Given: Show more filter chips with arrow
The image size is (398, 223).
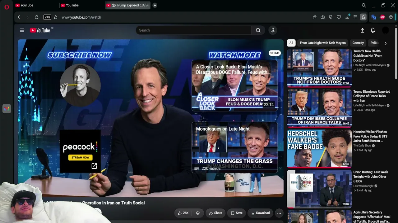Looking at the screenshot, I should [x=385, y=43].
